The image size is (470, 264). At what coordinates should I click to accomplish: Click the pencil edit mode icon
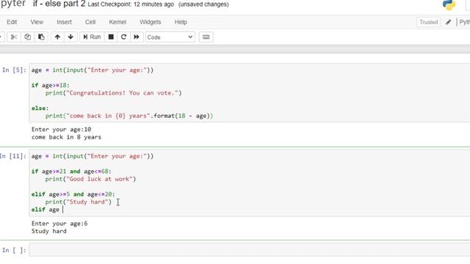tap(449, 22)
